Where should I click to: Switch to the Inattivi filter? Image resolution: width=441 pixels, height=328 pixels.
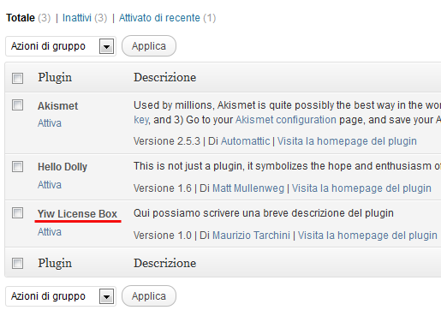point(77,18)
